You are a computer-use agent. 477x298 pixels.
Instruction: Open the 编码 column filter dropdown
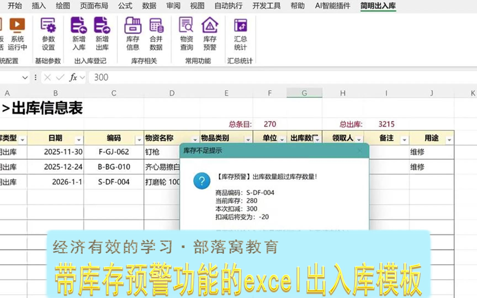click(139, 140)
